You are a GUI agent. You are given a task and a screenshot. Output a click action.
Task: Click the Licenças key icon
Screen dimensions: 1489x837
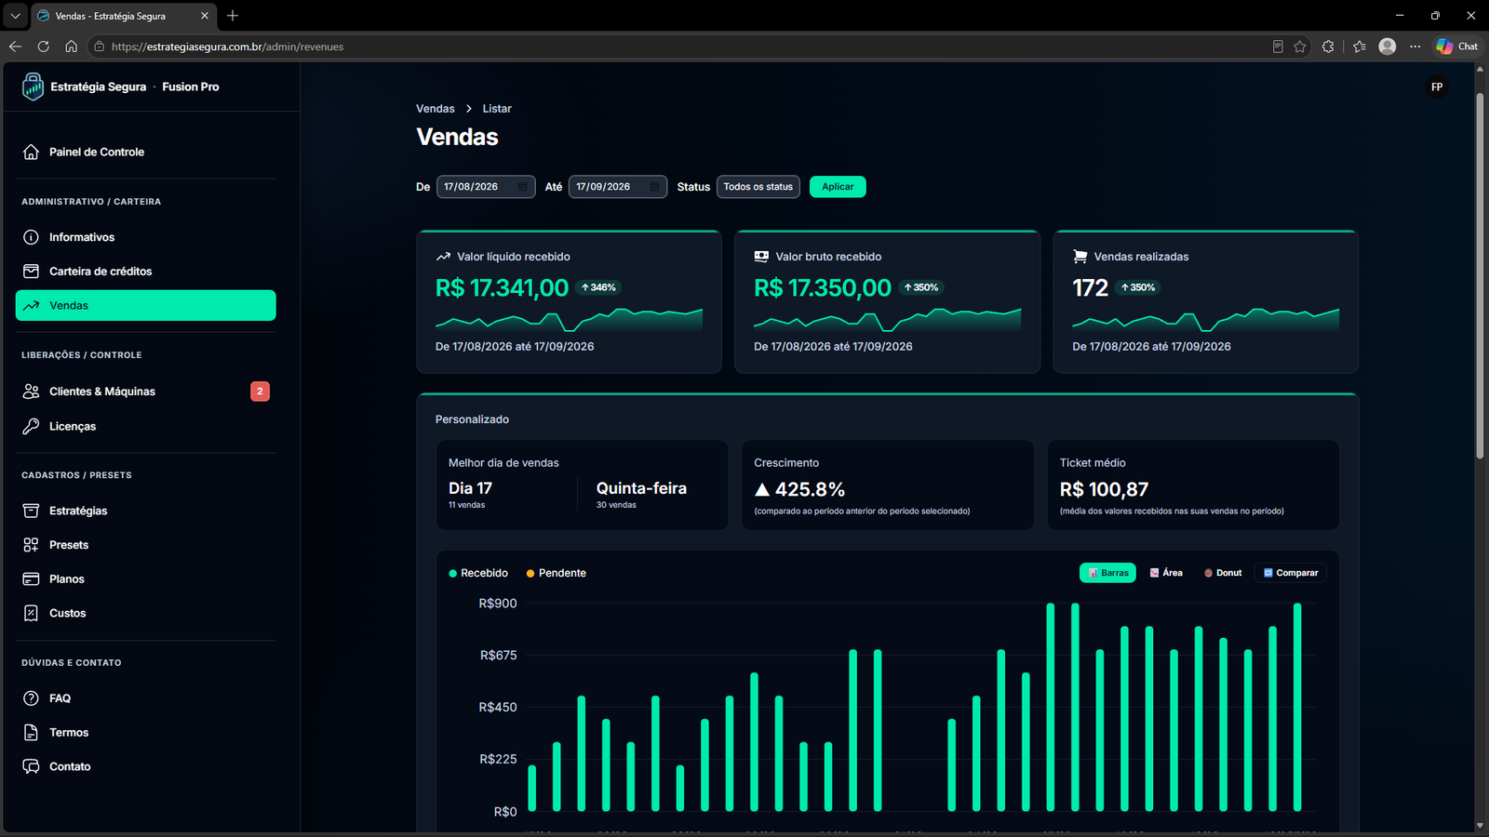click(x=32, y=426)
